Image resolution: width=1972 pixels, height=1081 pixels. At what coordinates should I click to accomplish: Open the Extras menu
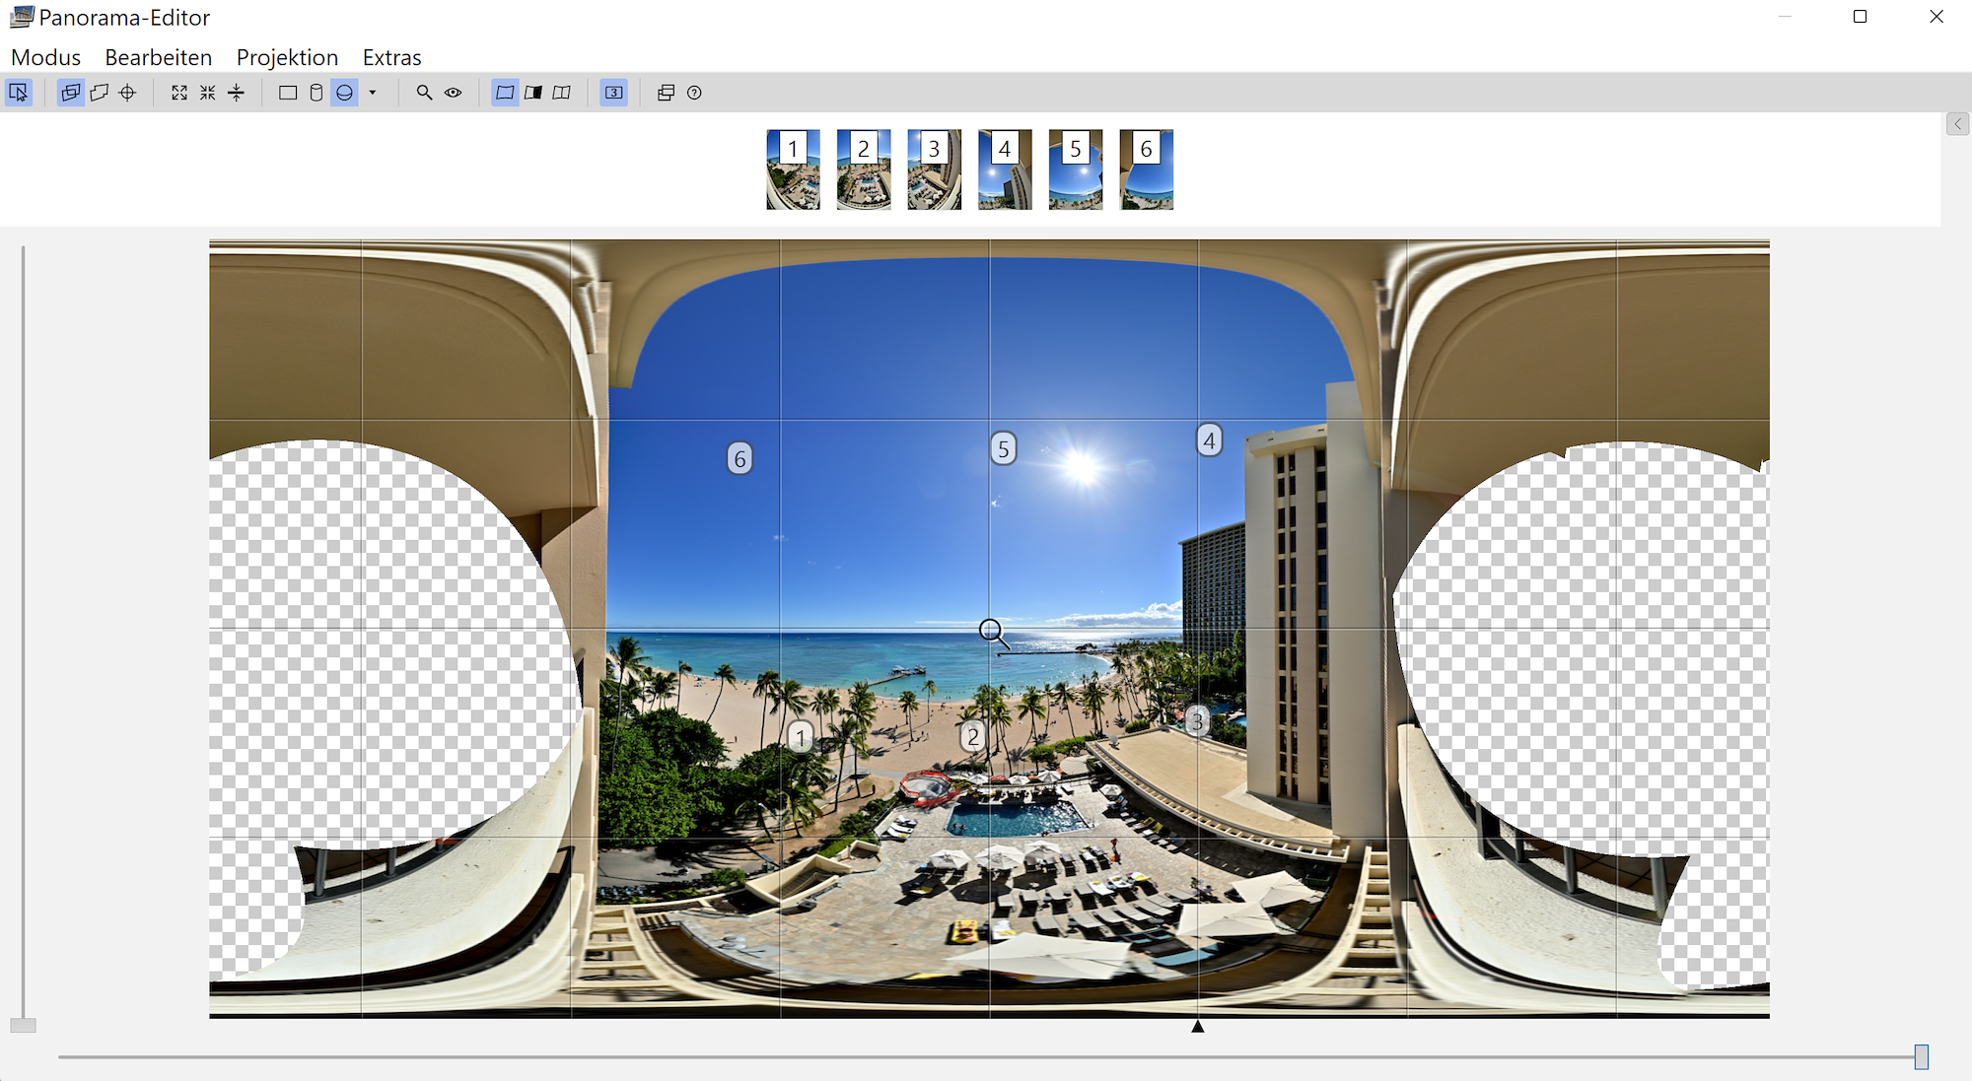391,57
